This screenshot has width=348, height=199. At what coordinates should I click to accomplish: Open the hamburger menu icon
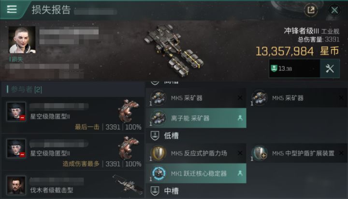click(x=12, y=10)
